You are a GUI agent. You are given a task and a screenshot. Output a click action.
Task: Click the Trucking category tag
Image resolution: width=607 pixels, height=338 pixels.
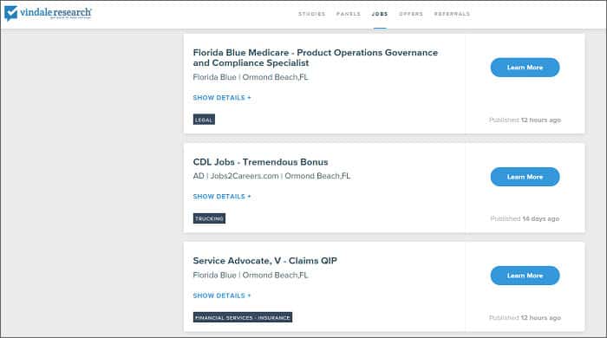(x=209, y=218)
